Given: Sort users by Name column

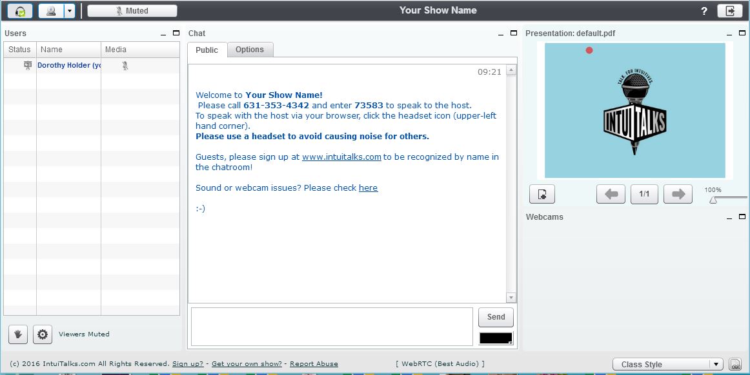Looking at the screenshot, I should pos(68,50).
